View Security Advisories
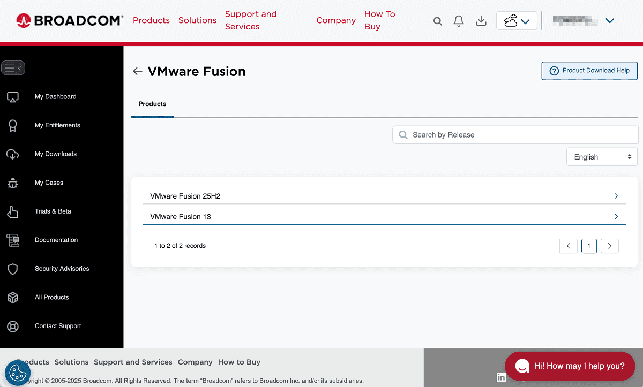This screenshot has width=643, height=387. pos(62,269)
